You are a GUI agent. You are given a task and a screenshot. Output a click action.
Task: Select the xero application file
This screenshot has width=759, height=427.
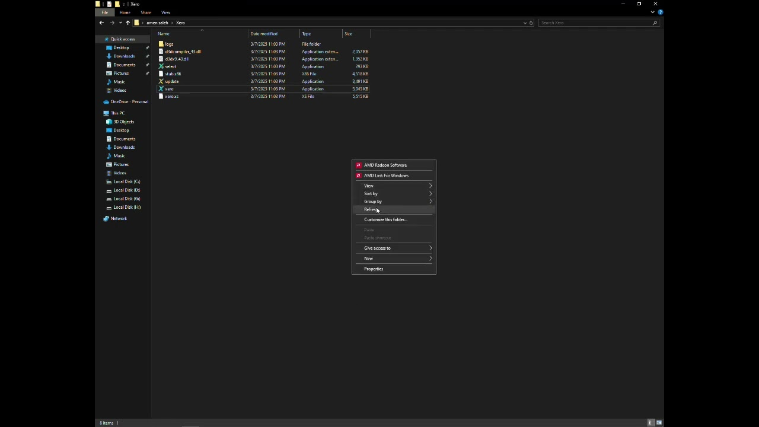tap(170, 89)
